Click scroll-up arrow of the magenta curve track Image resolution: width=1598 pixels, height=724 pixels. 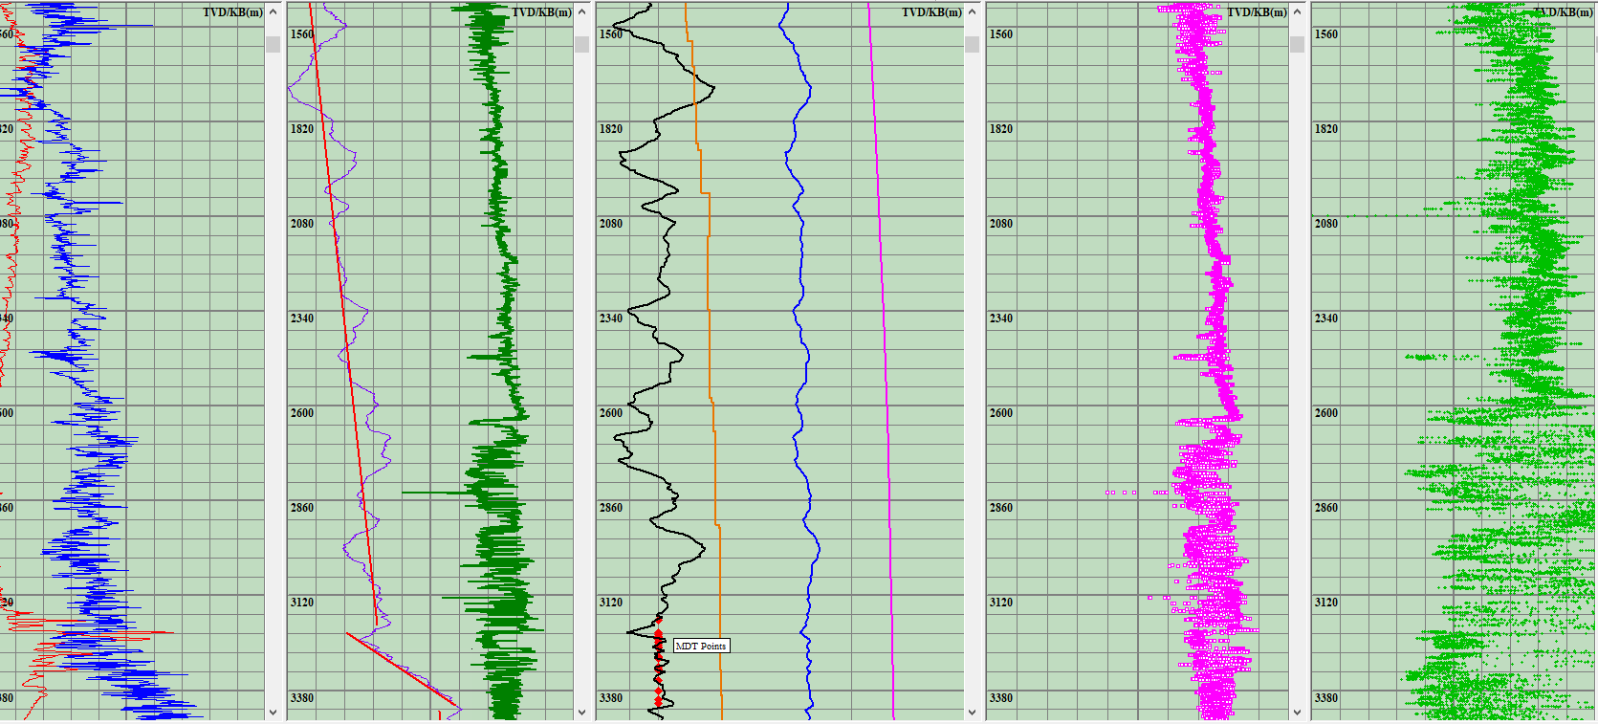(x=1297, y=11)
